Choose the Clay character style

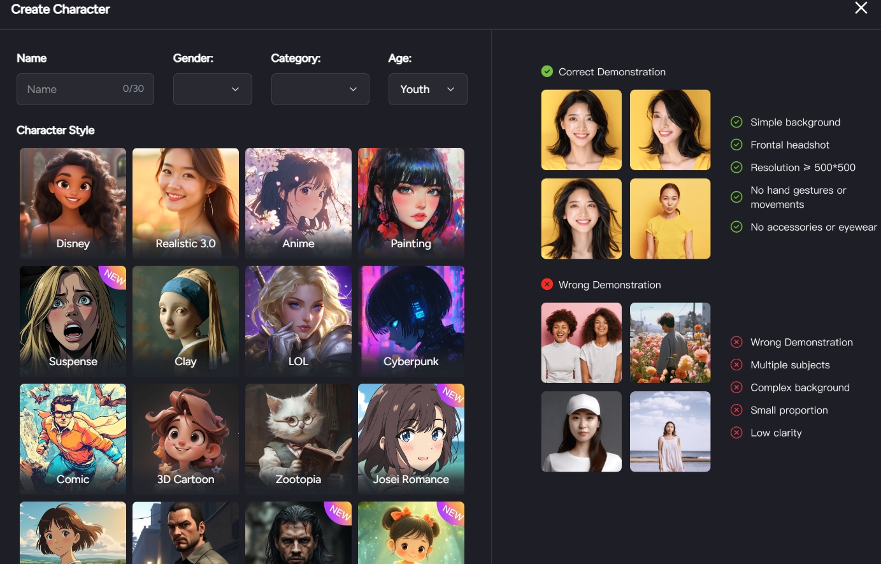click(x=185, y=320)
